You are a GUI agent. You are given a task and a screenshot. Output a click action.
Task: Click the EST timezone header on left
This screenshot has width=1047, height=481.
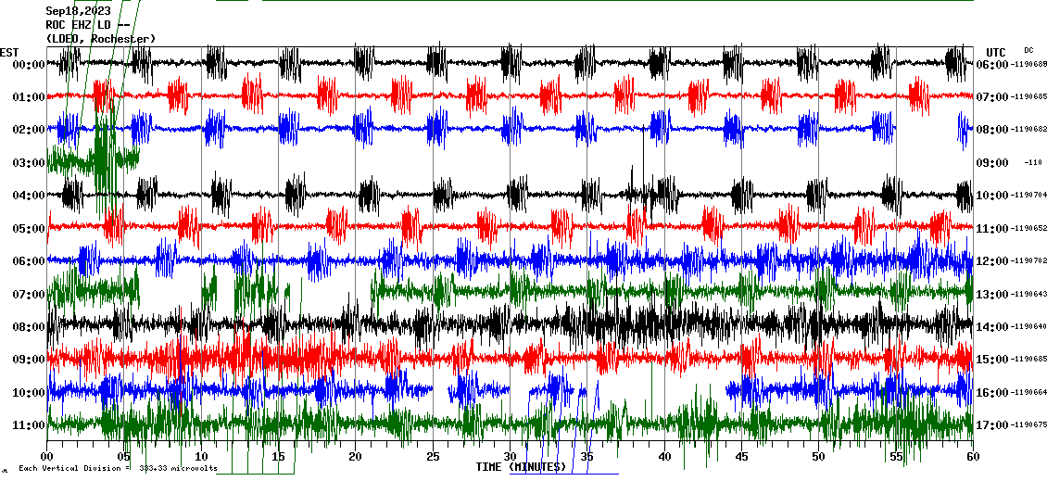point(9,52)
